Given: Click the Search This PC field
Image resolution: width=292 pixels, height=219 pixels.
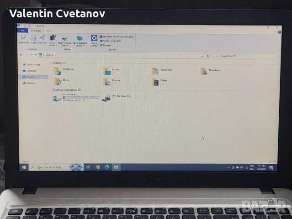Looking at the screenshot, I should (246, 56).
